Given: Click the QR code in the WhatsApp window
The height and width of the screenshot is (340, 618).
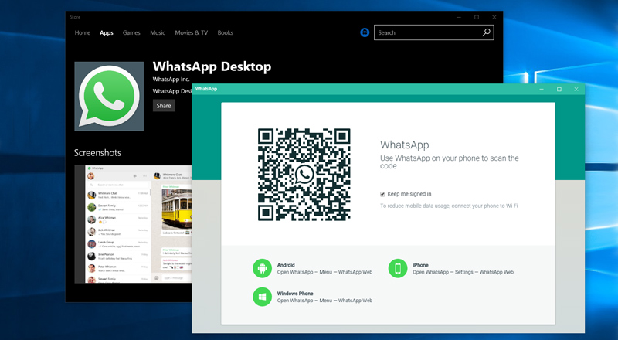Looking at the screenshot, I should (x=304, y=175).
